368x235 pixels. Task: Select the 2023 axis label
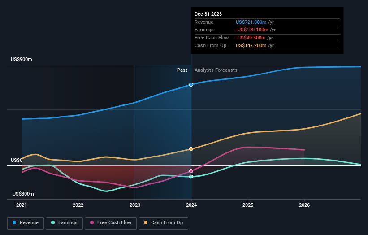135,205
